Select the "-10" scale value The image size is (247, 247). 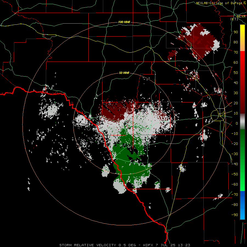tap(235, 134)
